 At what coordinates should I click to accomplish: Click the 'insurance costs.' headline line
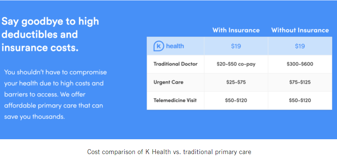40,48
